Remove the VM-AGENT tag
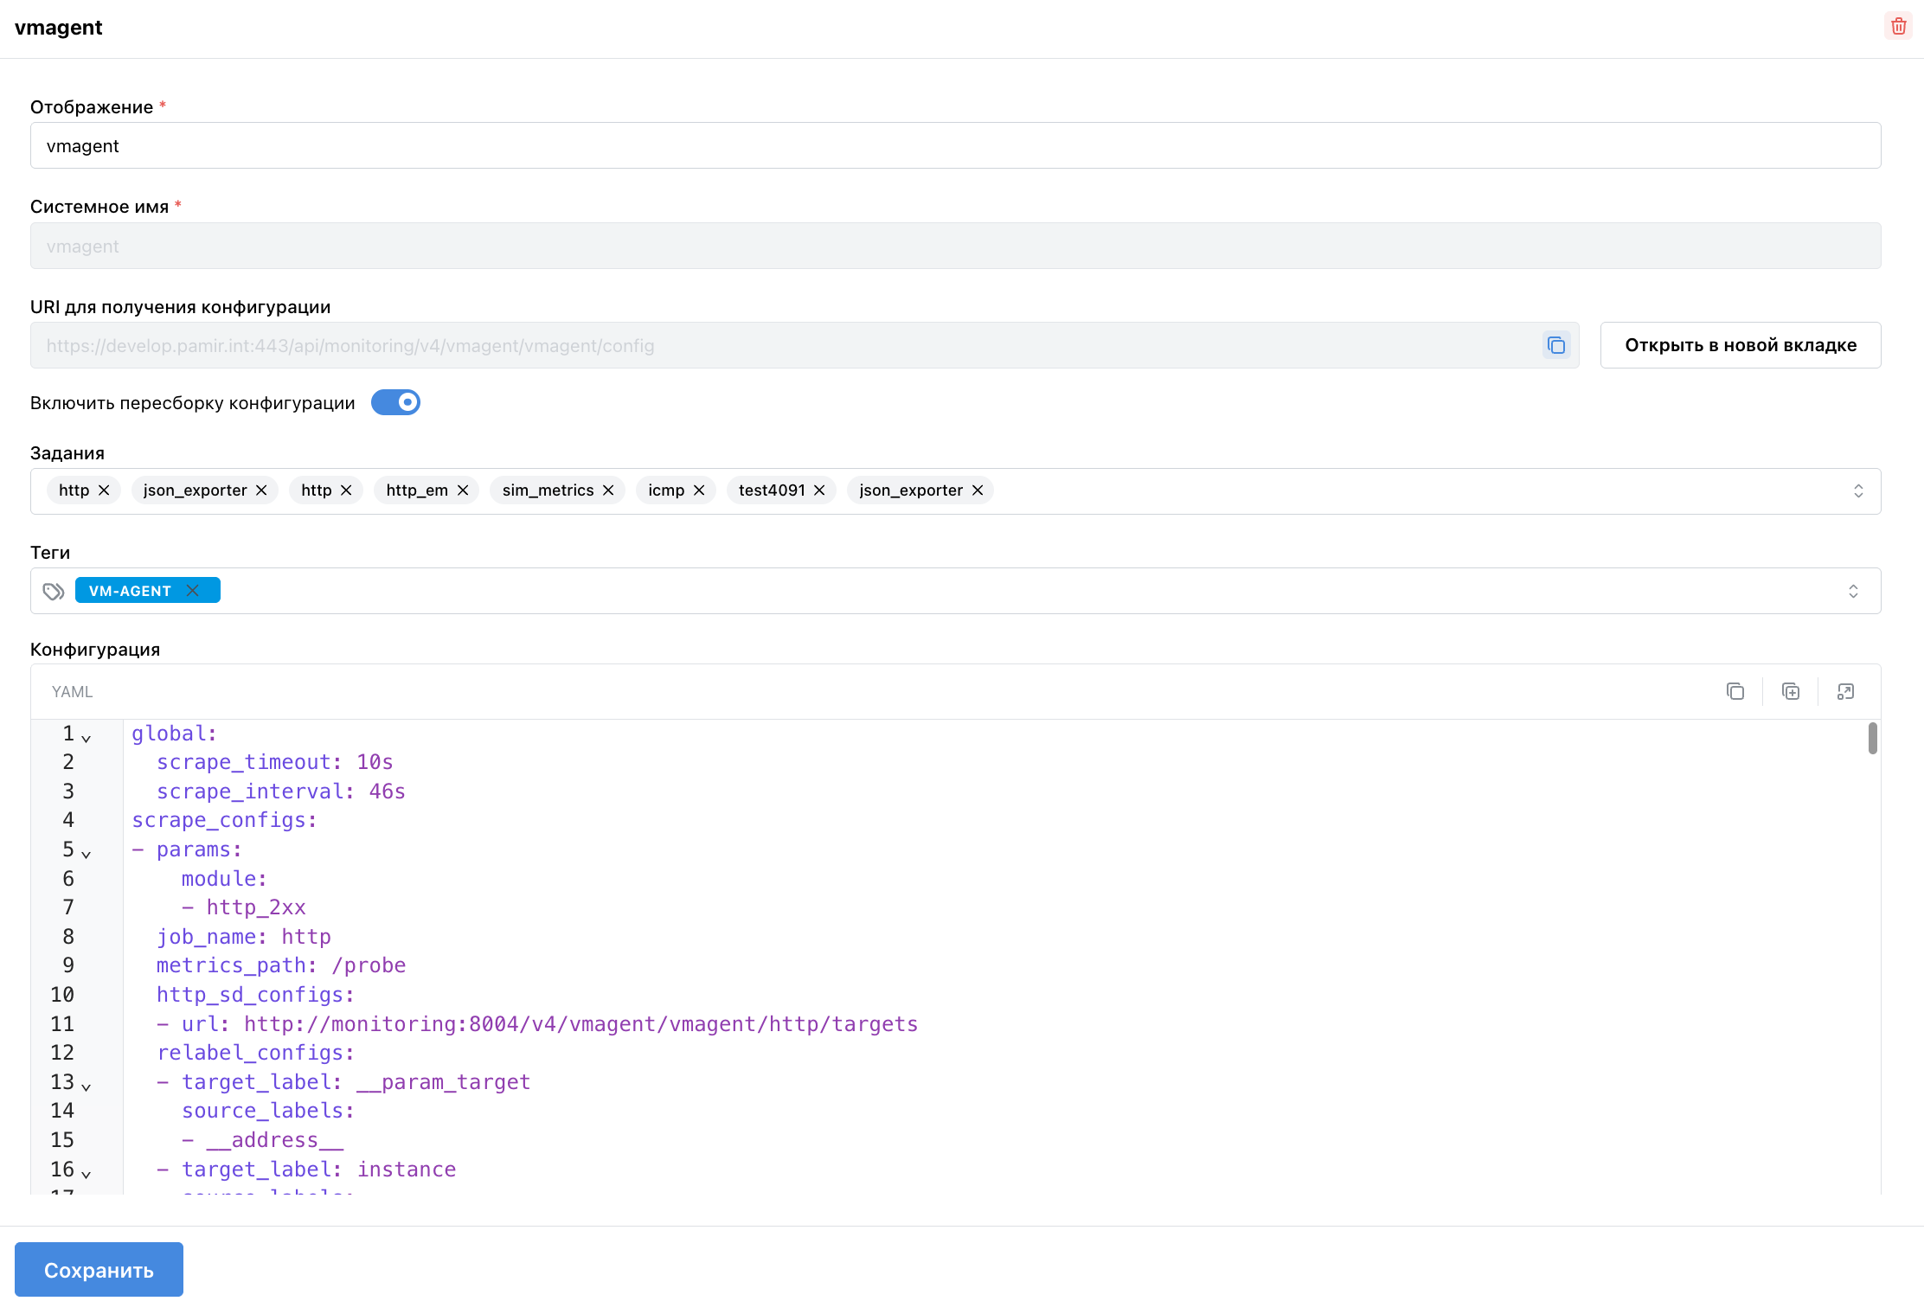1924x1301 pixels. point(193,590)
